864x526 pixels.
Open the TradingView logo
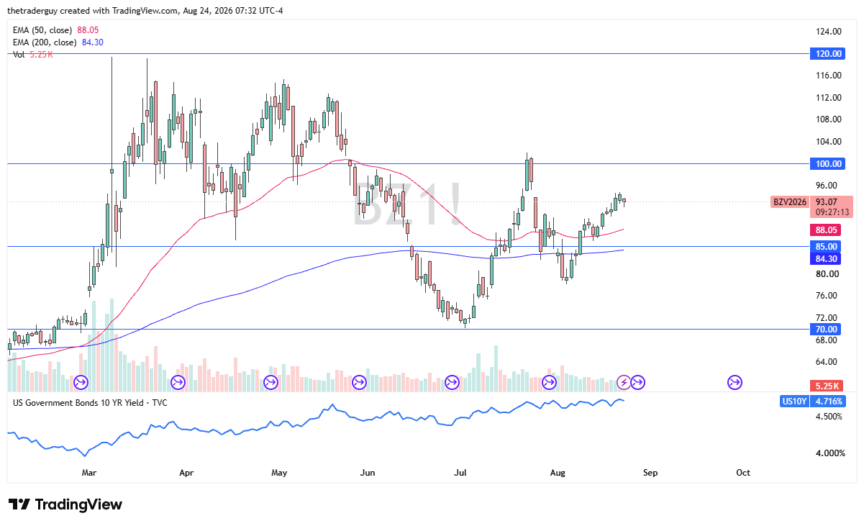click(x=65, y=504)
